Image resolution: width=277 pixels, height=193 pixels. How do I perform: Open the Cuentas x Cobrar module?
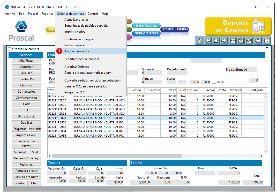coord(146,33)
